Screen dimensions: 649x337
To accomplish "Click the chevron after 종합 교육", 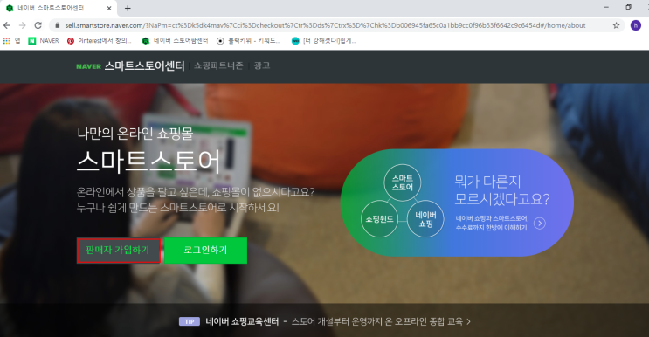I will [x=468, y=321].
